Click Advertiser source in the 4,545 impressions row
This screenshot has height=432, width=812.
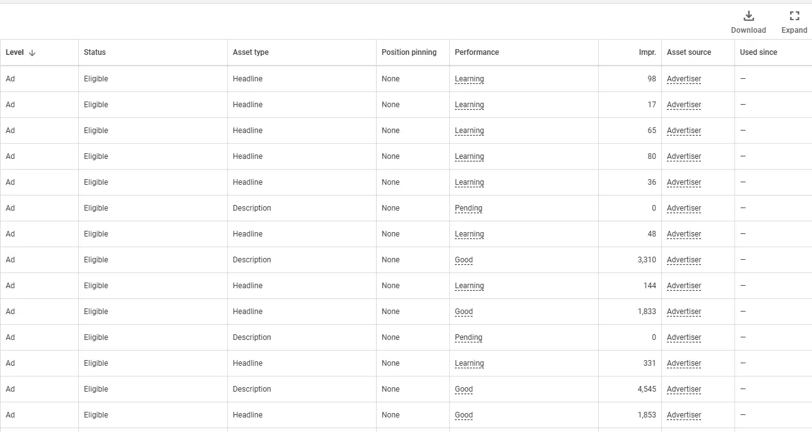684,389
